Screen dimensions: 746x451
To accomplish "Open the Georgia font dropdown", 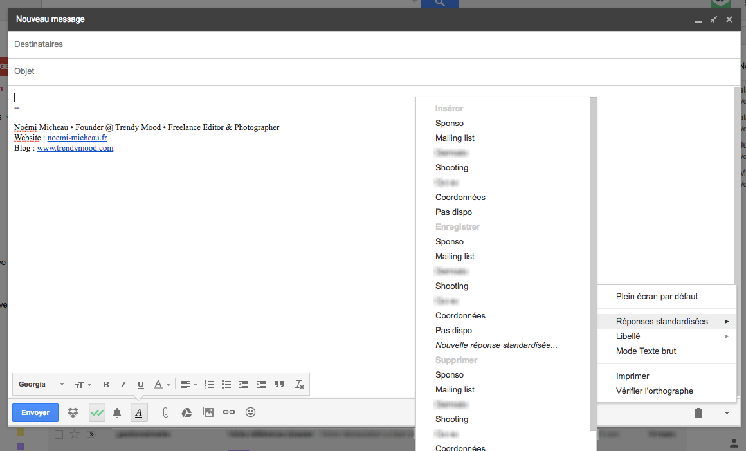I will point(41,385).
